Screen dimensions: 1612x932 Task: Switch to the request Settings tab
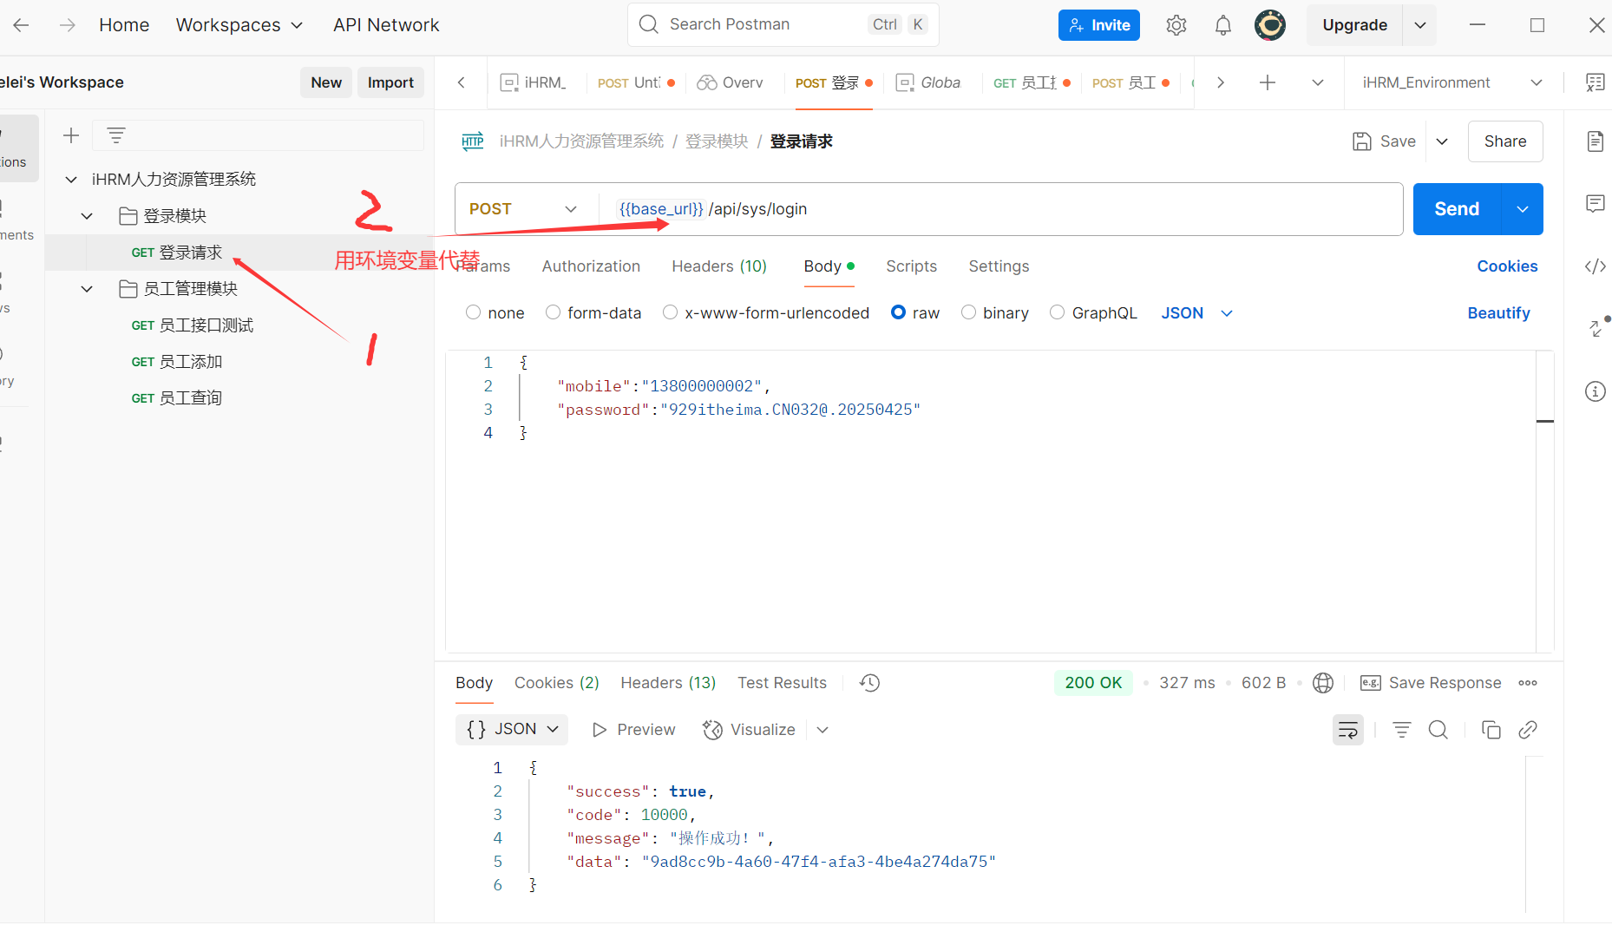click(999, 266)
